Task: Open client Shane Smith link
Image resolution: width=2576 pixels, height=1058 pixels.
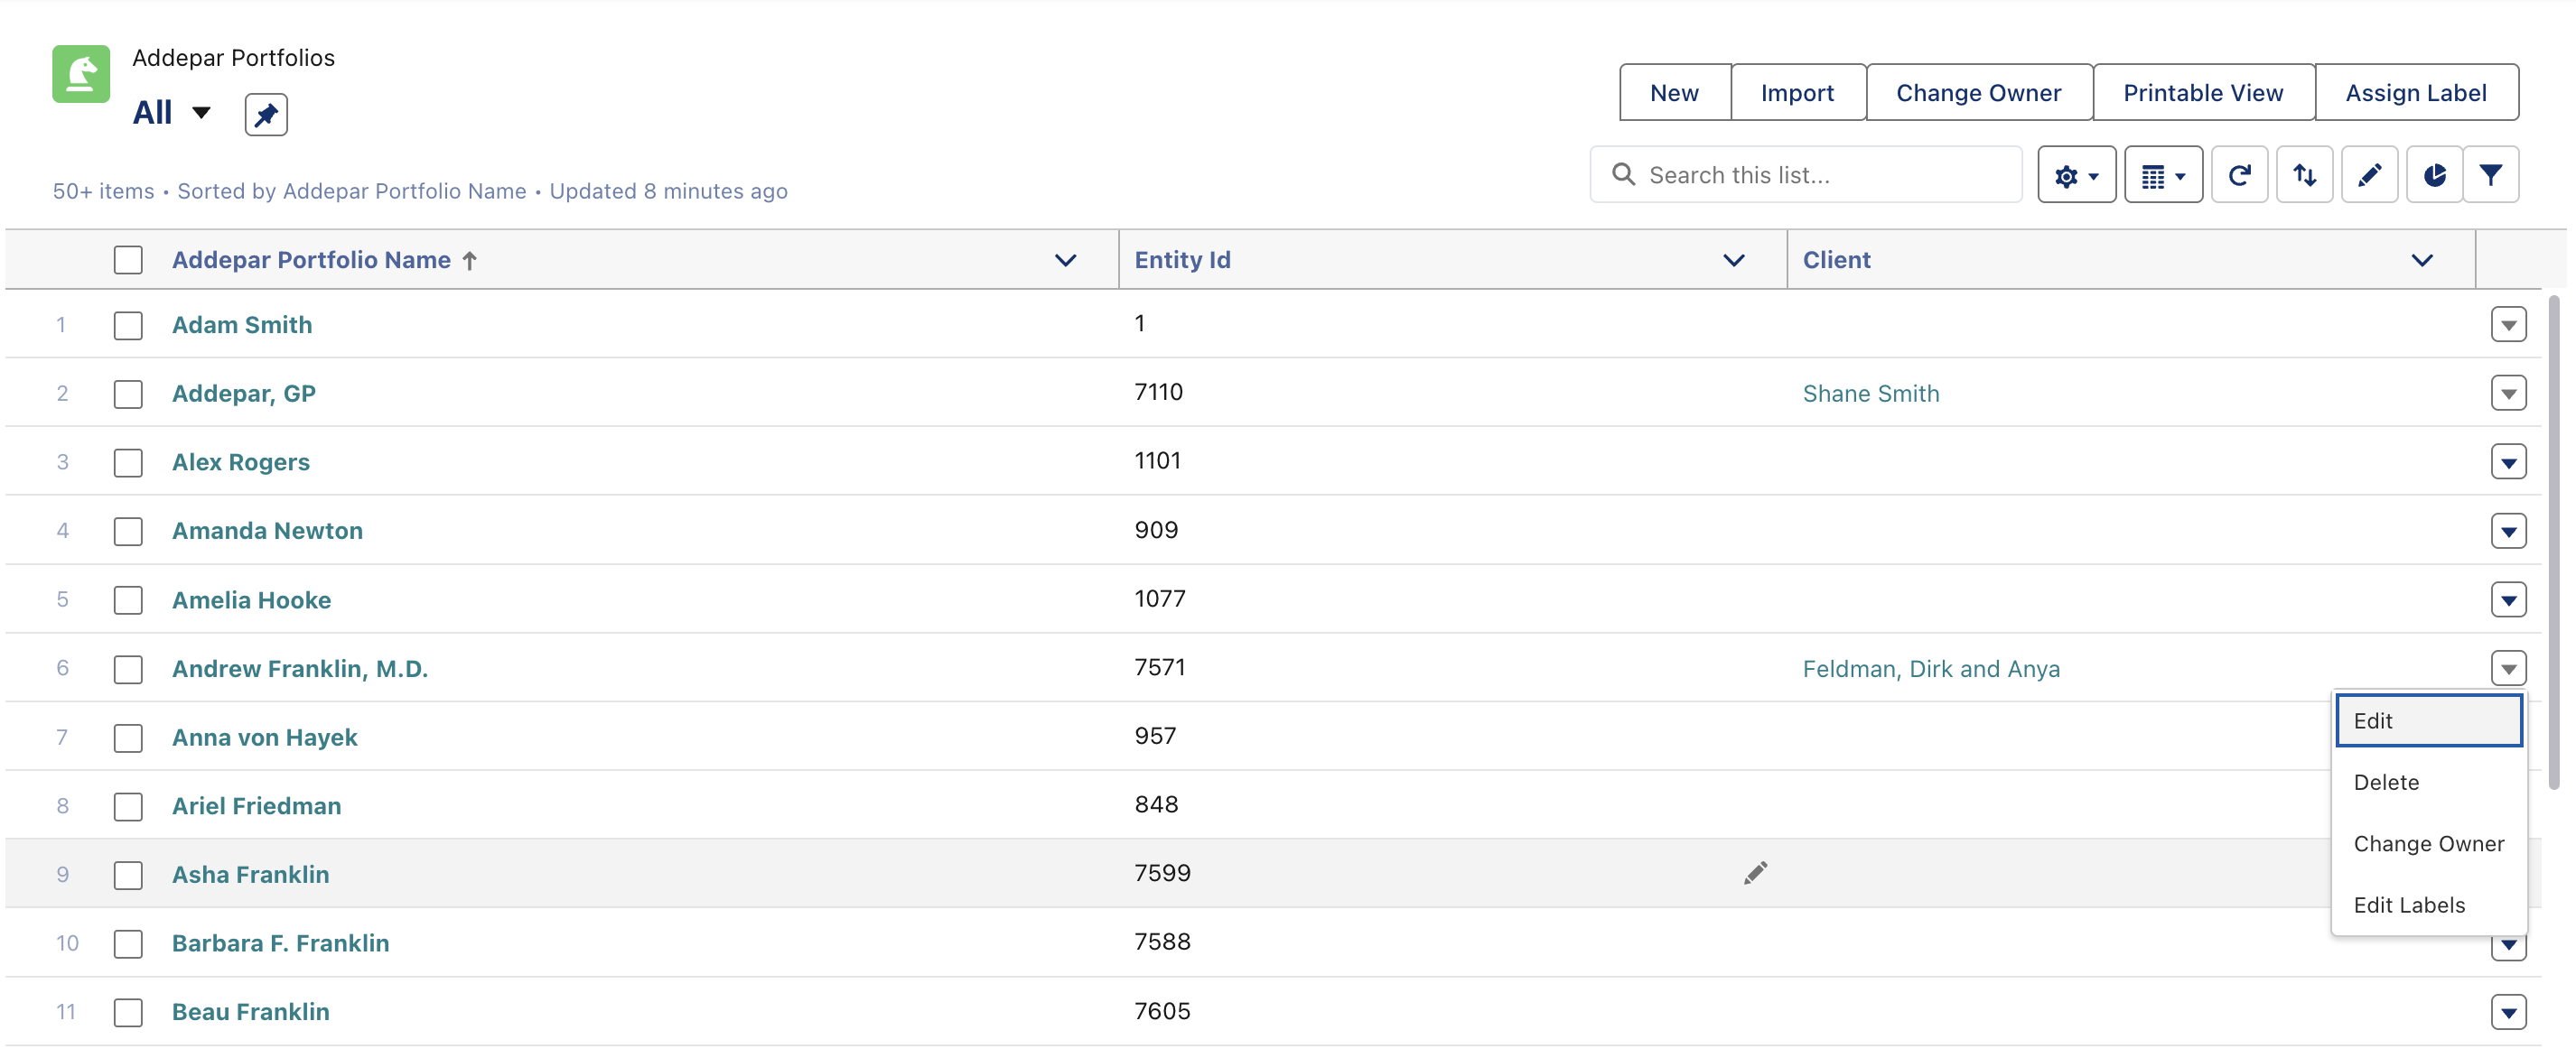Action: coord(1871,394)
